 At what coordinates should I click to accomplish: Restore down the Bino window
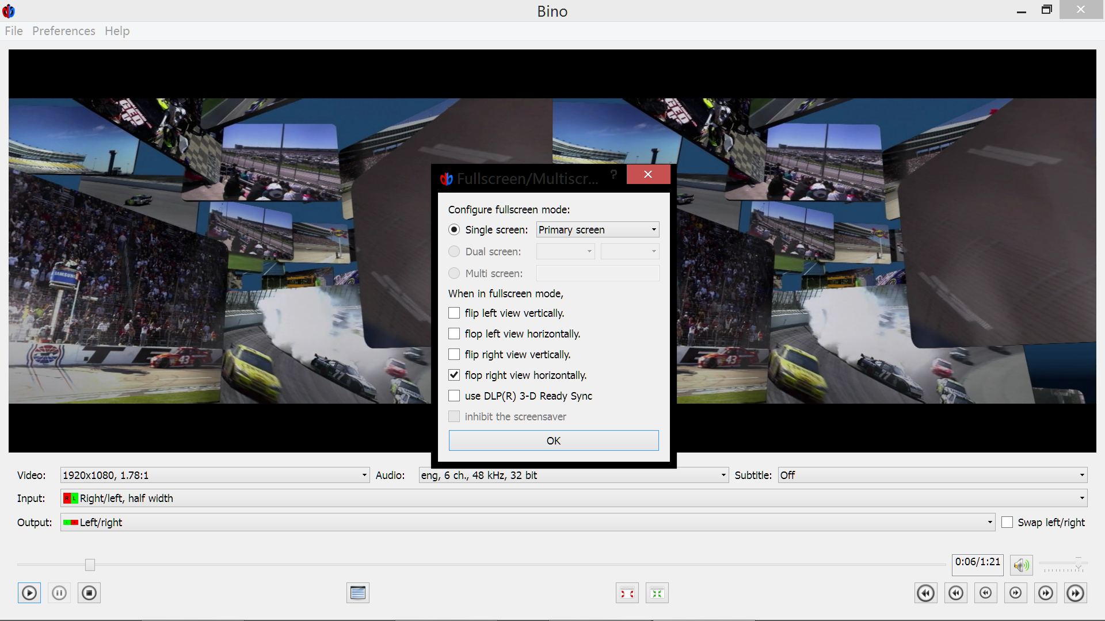click(x=1047, y=10)
